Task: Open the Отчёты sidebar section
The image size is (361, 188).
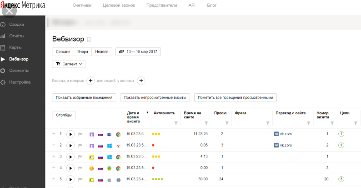Action: pos(16,36)
